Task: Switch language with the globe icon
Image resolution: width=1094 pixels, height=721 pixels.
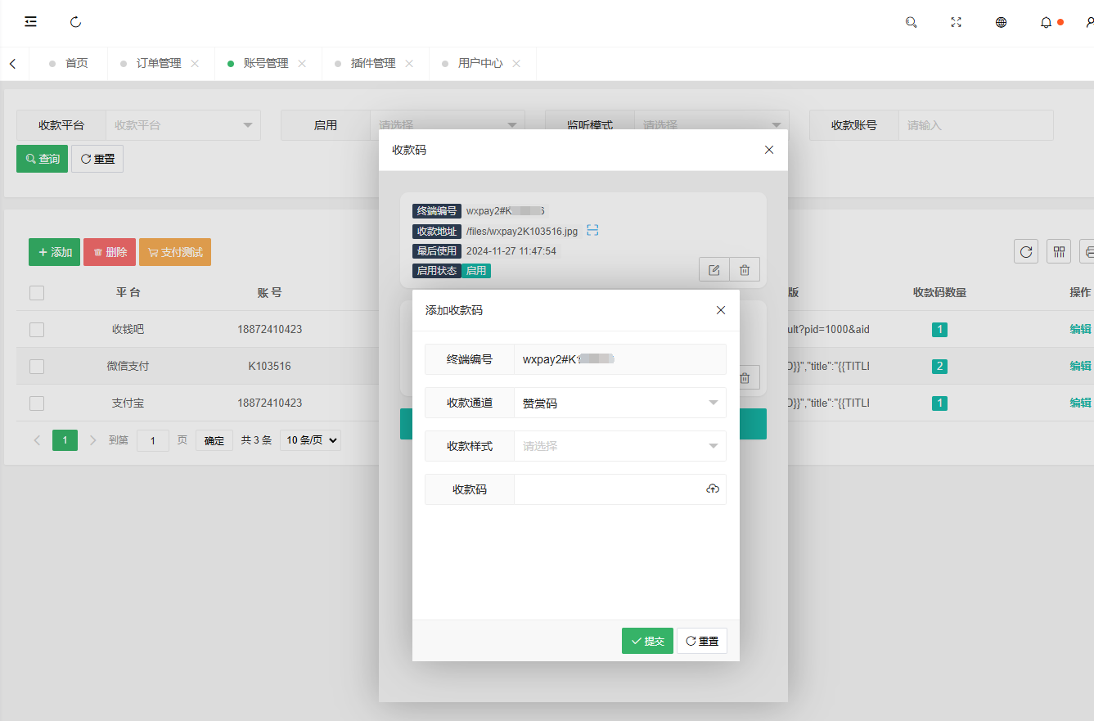Action: click(1001, 22)
